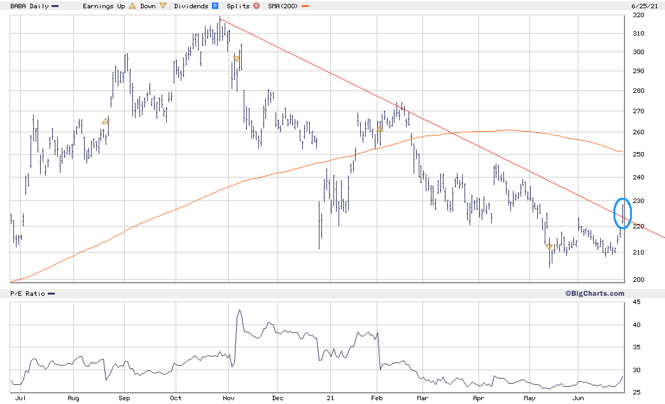
Task: Click the Mar month axis label
Action: coord(423,398)
